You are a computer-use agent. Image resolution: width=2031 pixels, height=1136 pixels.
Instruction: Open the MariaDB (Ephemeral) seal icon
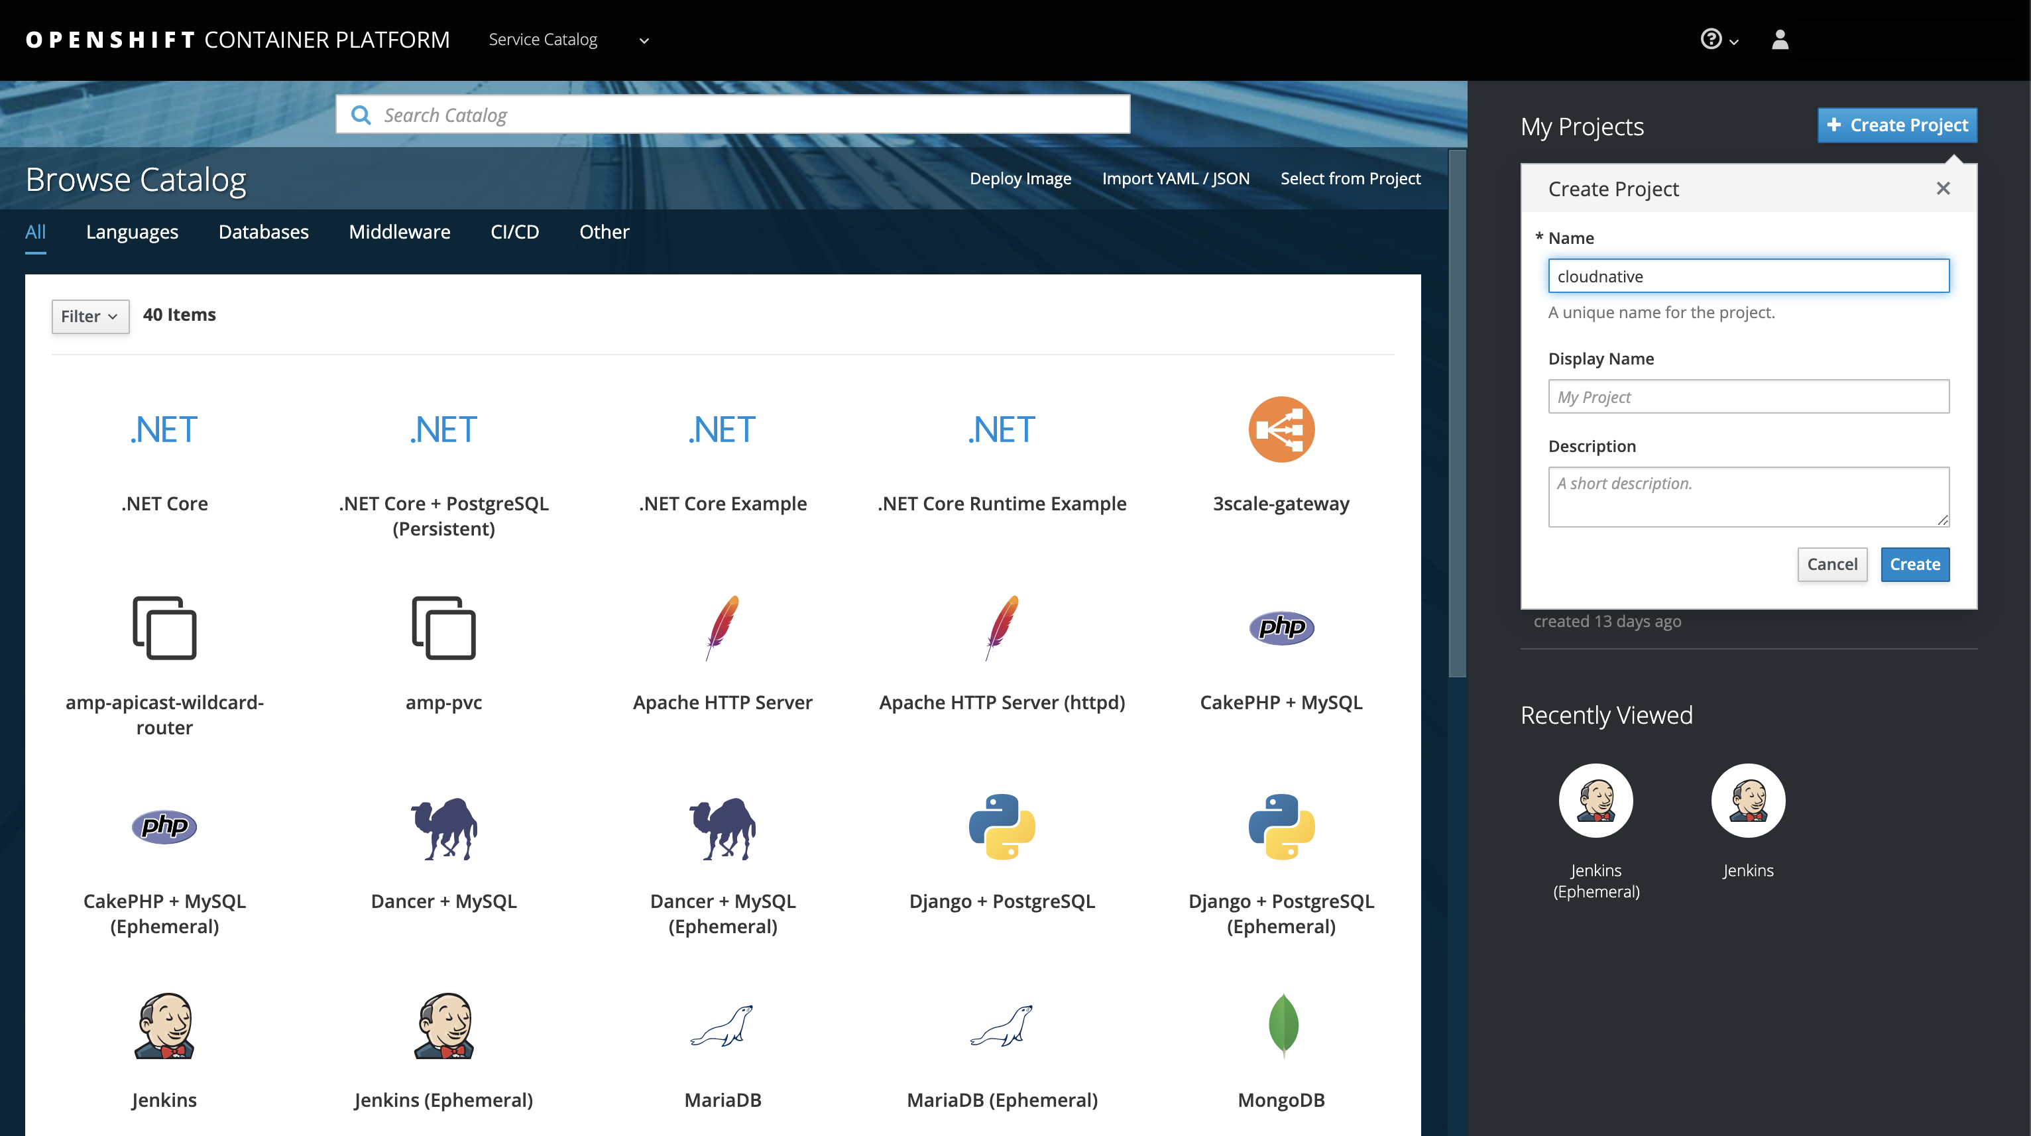[x=1002, y=1025]
